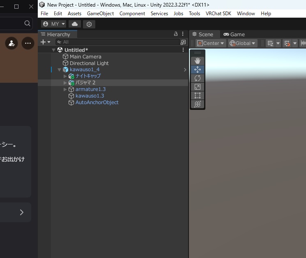Click search magnifier in left window
Viewport: 306px width, 258px height.
click(28, 23)
